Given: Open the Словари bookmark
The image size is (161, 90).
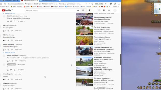Looking at the screenshot, I should 55,7.
